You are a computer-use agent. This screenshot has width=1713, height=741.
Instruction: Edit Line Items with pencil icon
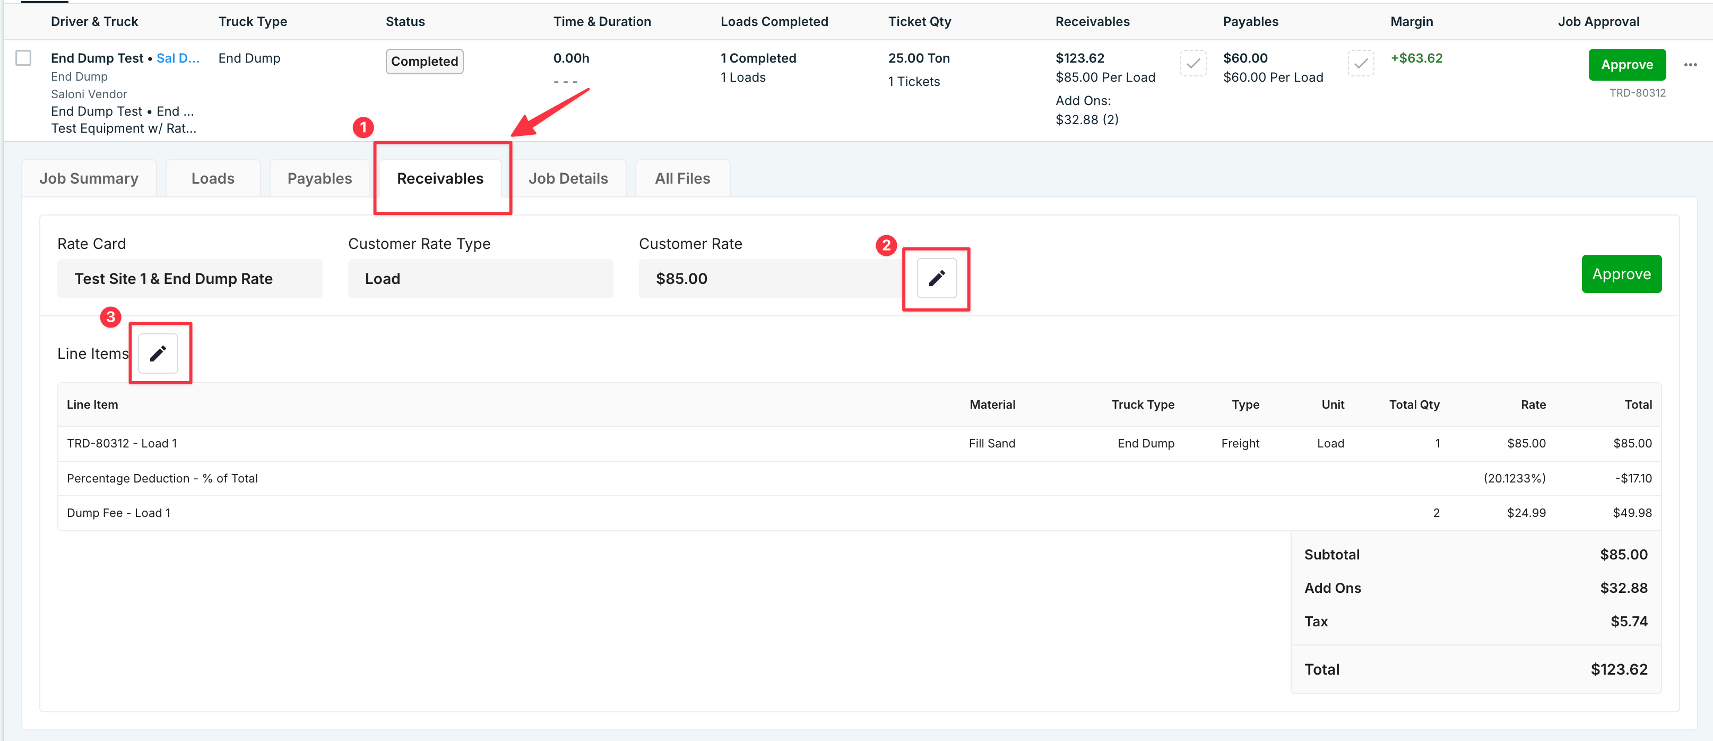click(x=158, y=353)
